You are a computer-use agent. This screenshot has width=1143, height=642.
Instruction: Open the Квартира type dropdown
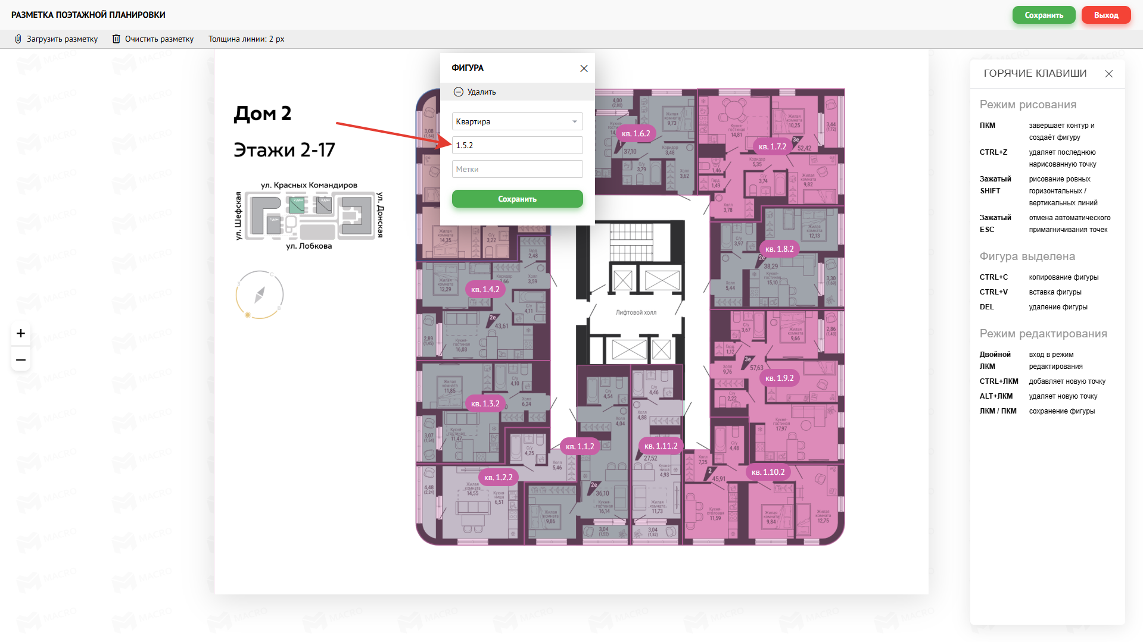point(517,121)
